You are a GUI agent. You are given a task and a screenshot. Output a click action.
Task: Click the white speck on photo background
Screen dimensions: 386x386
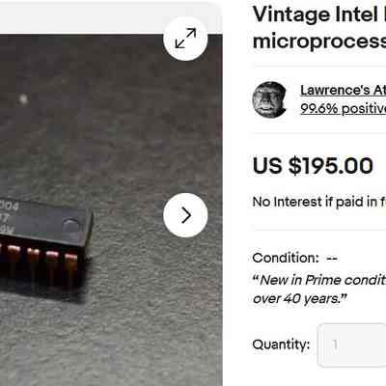(x=23, y=99)
